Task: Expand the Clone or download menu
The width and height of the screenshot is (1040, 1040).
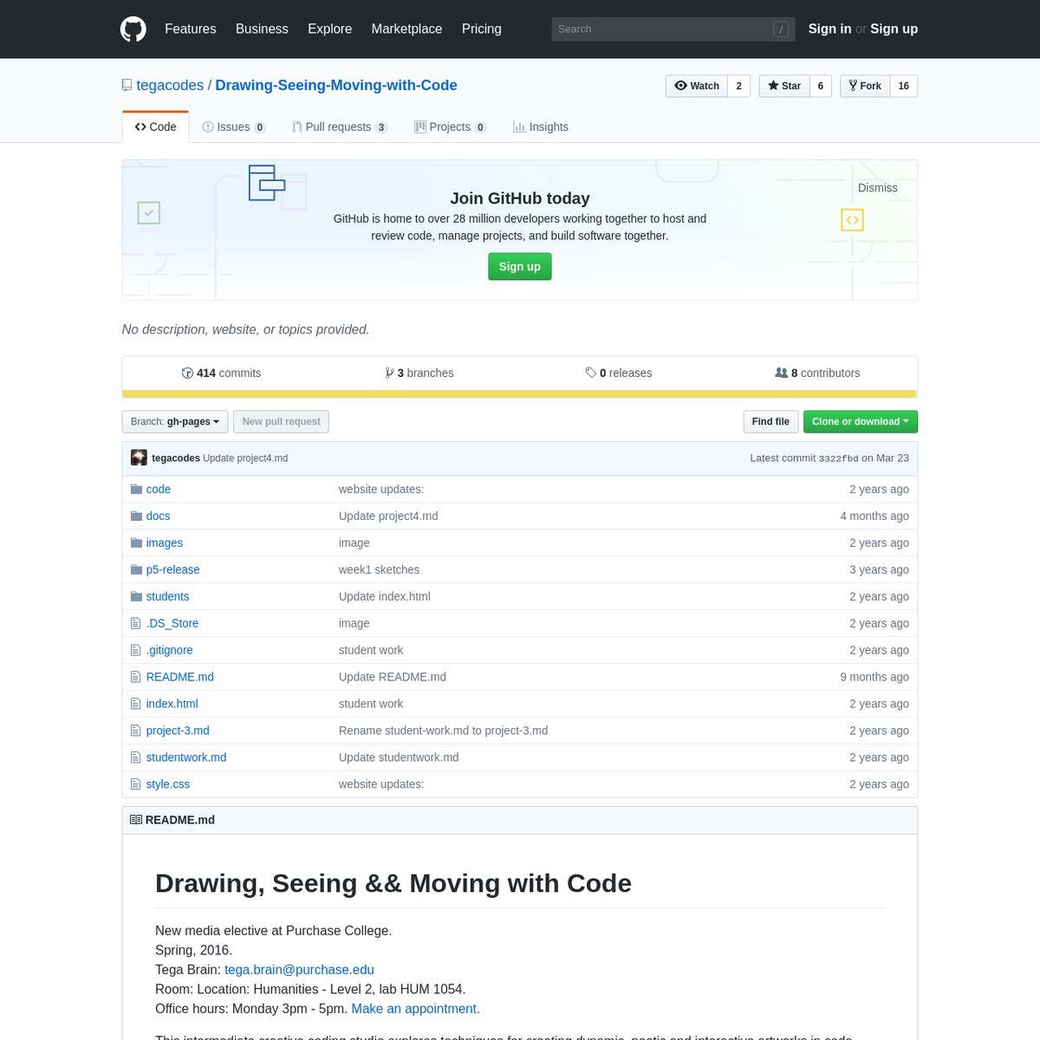Action: (x=861, y=422)
